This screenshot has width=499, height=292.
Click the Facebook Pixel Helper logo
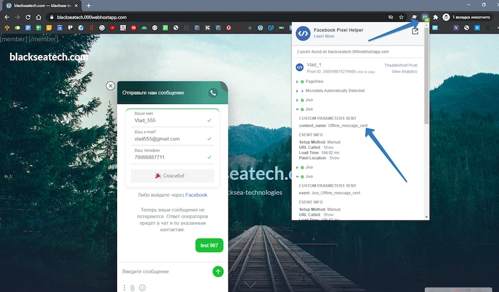coord(303,34)
